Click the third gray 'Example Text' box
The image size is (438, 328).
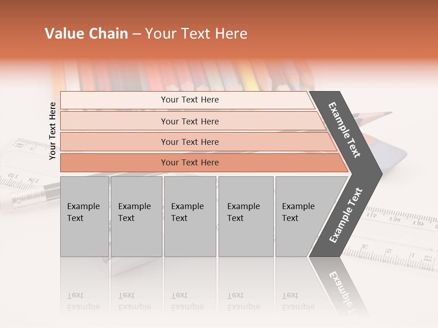coord(190,216)
